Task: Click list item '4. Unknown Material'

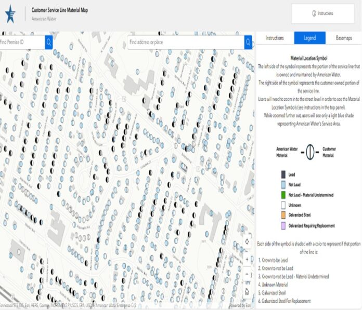Action: click(x=273, y=285)
